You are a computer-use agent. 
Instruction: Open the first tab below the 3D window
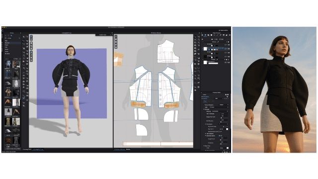tap(27, 149)
